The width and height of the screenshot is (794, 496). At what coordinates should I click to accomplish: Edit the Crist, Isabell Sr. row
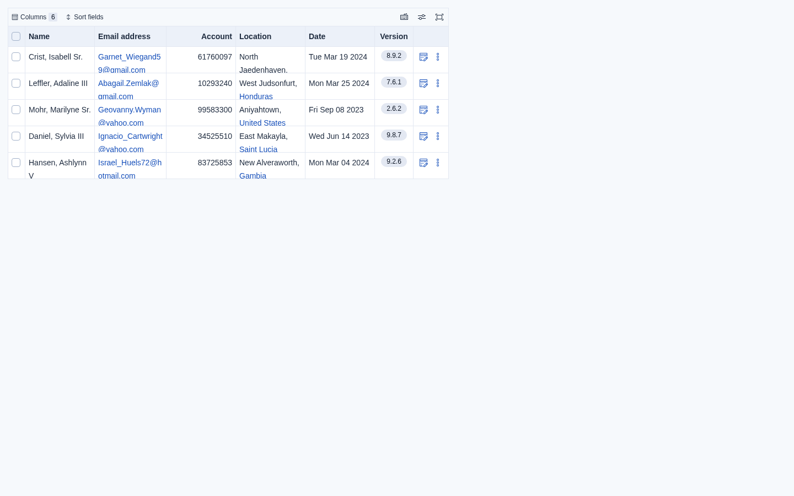point(423,57)
